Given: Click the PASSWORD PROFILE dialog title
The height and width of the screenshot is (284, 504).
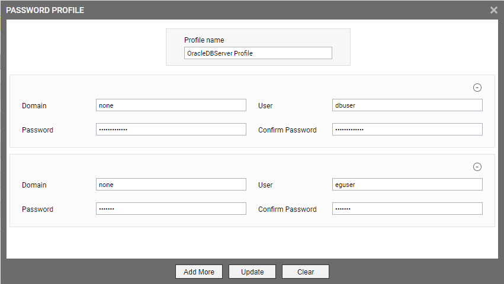Looking at the screenshot, I should (45, 10).
